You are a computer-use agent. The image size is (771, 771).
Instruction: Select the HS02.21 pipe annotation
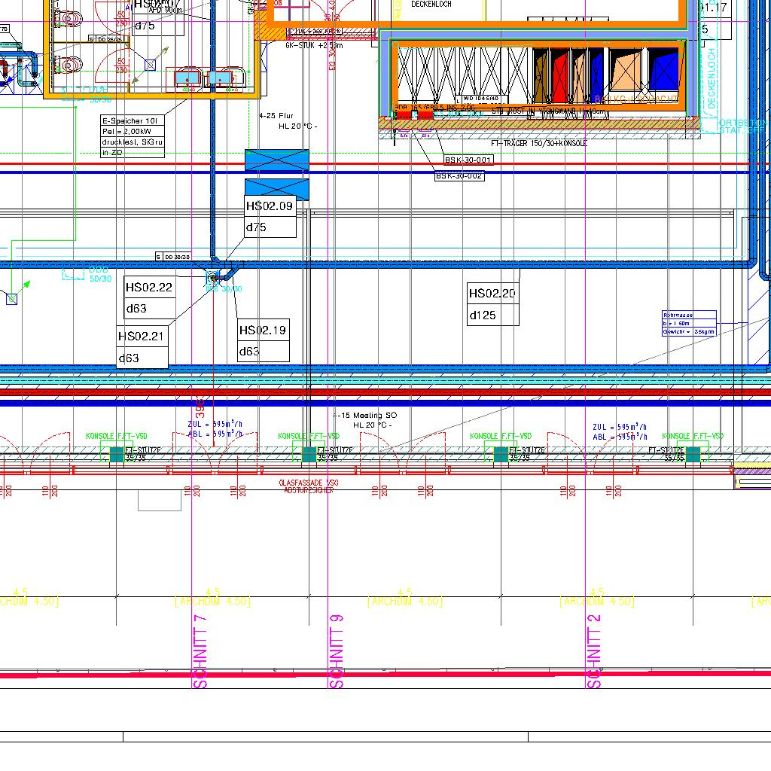point(142,347)
